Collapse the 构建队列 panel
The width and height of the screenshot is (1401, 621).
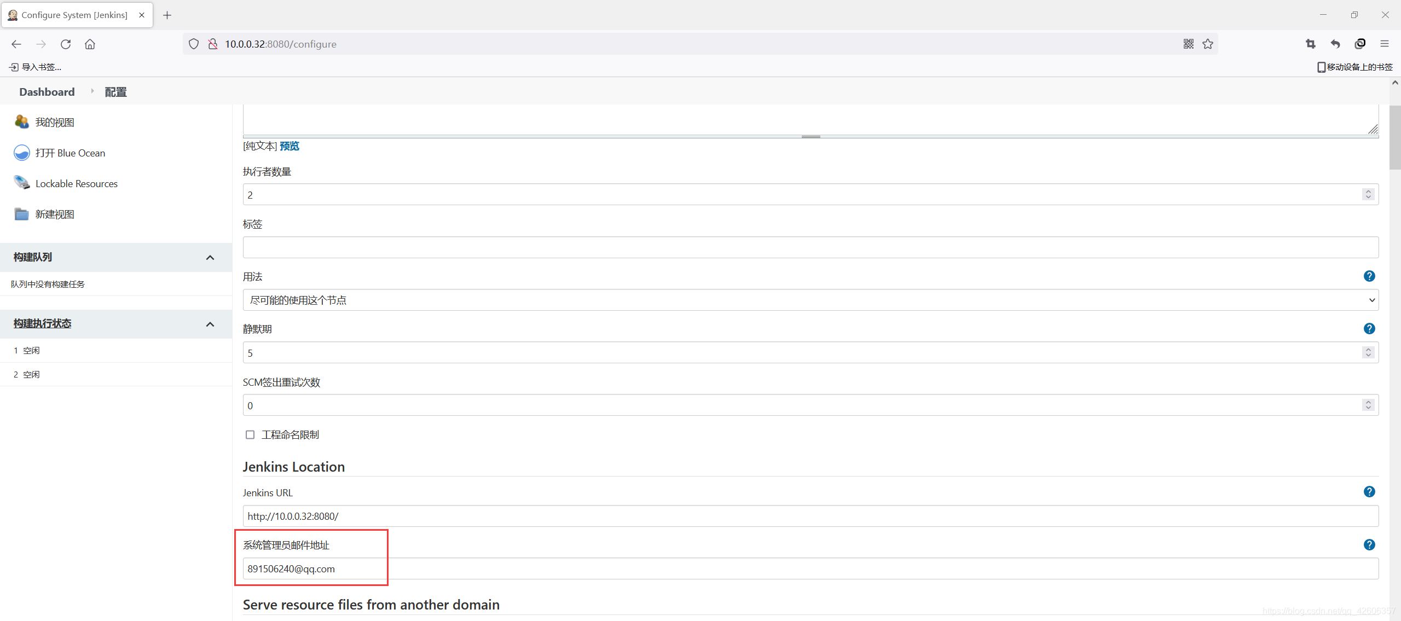click(210, 258)
